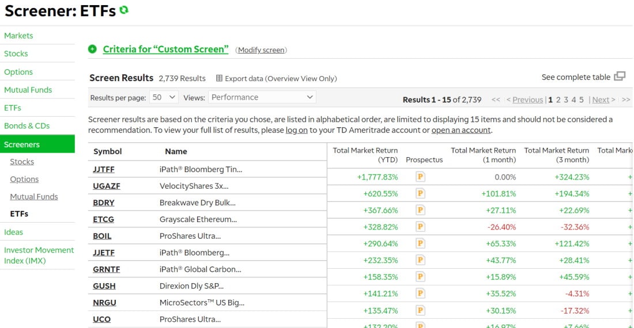Open the JJTFF symbol link
The image size is (634, 328).
click(x=104, y=169)
